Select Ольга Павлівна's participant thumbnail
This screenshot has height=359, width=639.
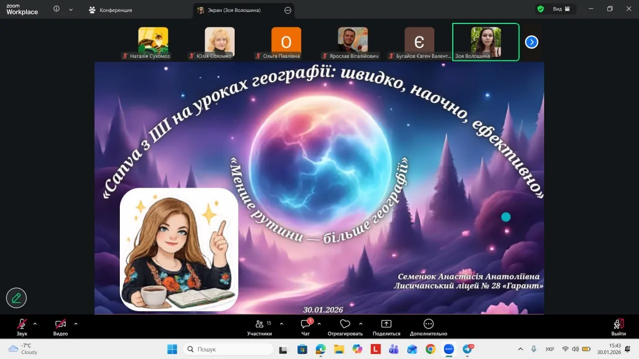click(x=286, y=43)
